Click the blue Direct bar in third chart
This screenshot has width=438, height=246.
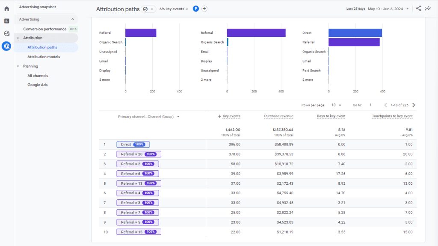click(355, 33)
